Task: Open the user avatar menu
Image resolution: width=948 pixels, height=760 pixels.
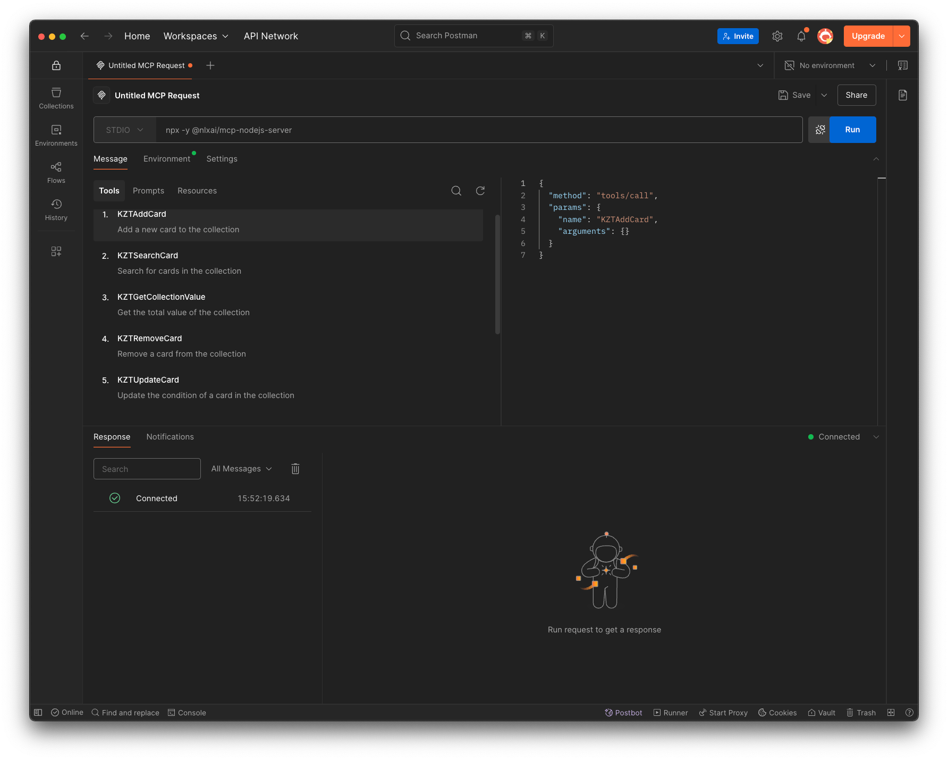Action: (825, 36)
